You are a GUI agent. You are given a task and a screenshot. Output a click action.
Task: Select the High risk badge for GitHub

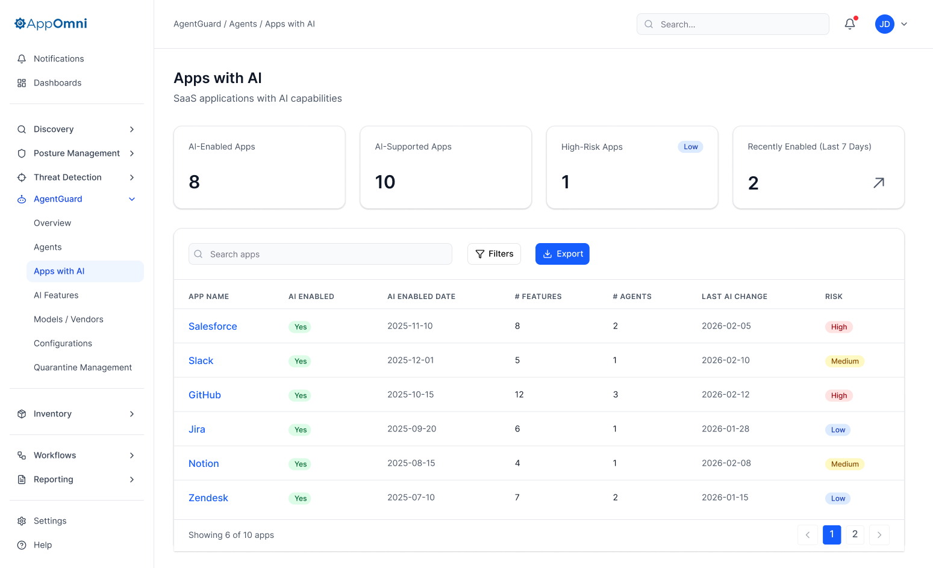pyautogui.click(x=838, y=395)
